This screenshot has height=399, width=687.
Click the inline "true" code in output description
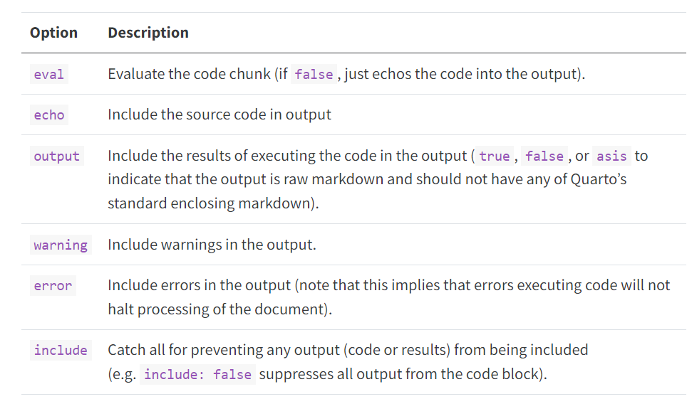[494, 156]
